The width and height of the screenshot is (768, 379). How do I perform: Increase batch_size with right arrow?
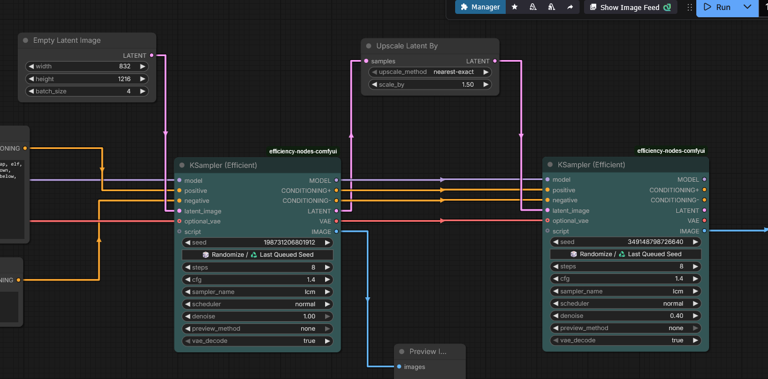[x=143, y=91]
